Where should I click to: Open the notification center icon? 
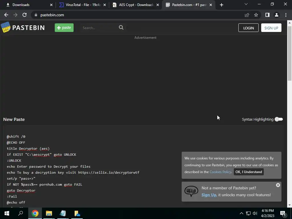283,213
